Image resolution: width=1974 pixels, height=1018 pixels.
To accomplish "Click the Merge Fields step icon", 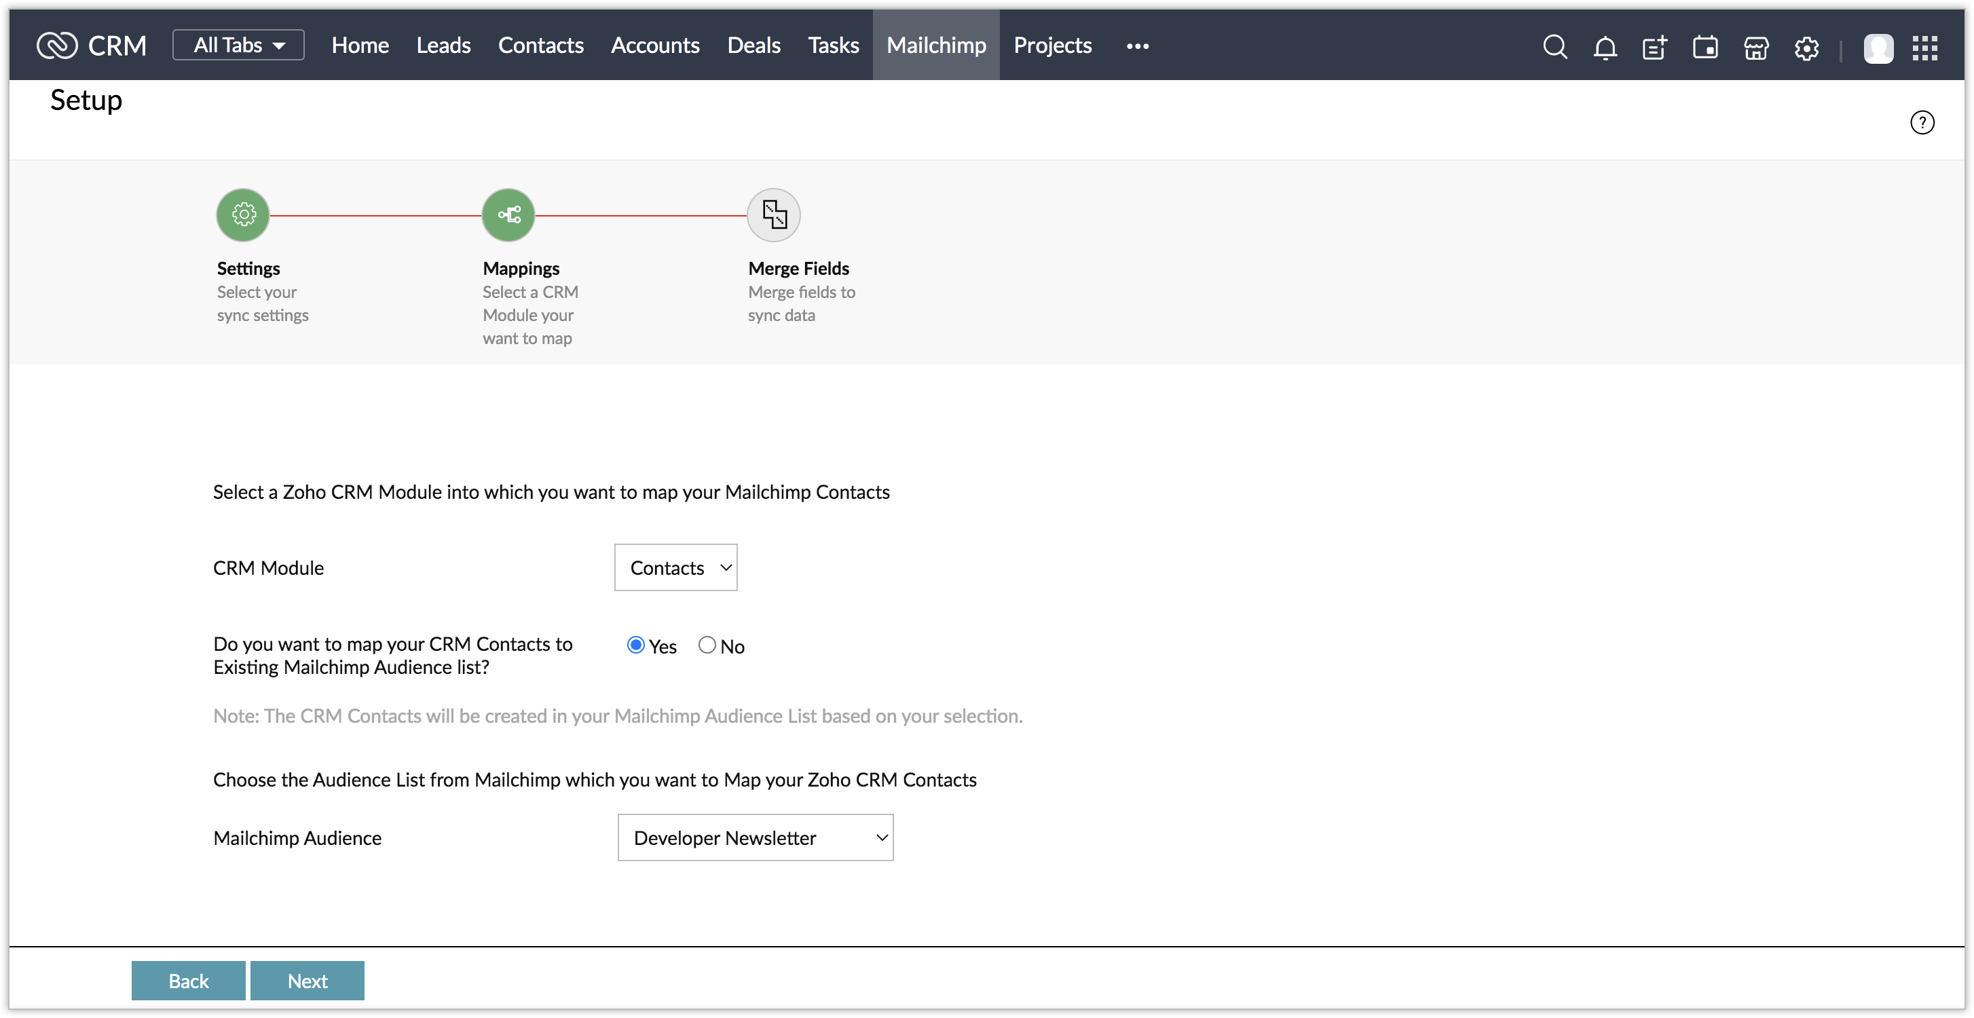I will [773, 215].
